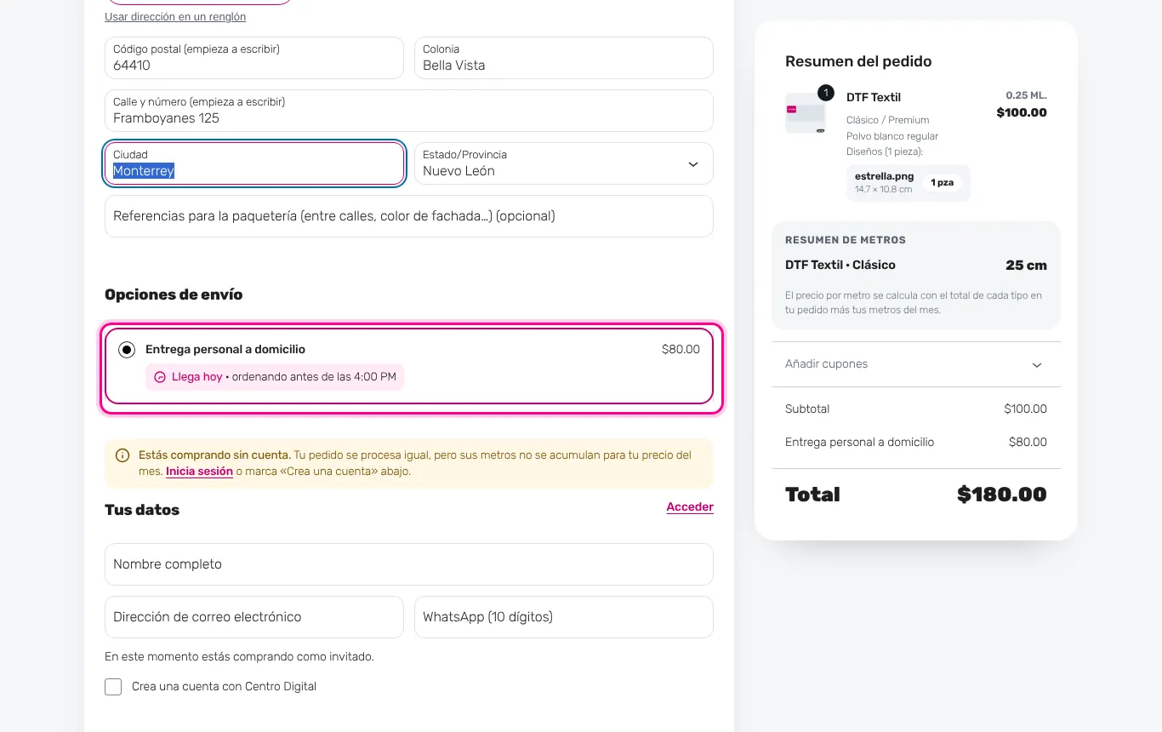Click the 1 pza quantity pill
The height and width of the screenshot is (732, 1162).
[942, 183]
